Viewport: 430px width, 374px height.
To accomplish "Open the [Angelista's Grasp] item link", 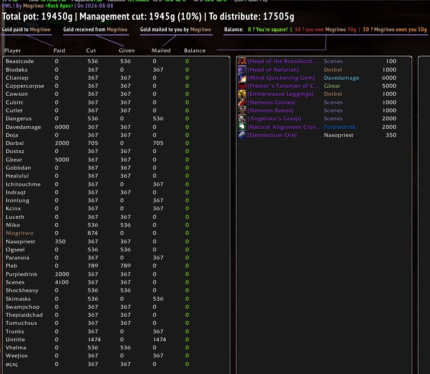I will click(274, 119).
